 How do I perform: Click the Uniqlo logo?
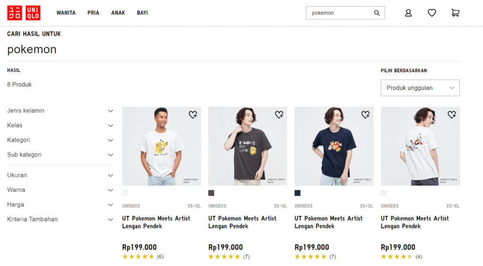tap(24, 13)
